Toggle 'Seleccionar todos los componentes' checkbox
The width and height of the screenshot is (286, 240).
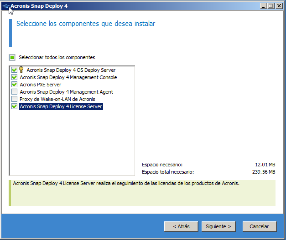pos(12,58)
